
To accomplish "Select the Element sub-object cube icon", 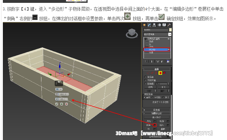I will [164, 73].
